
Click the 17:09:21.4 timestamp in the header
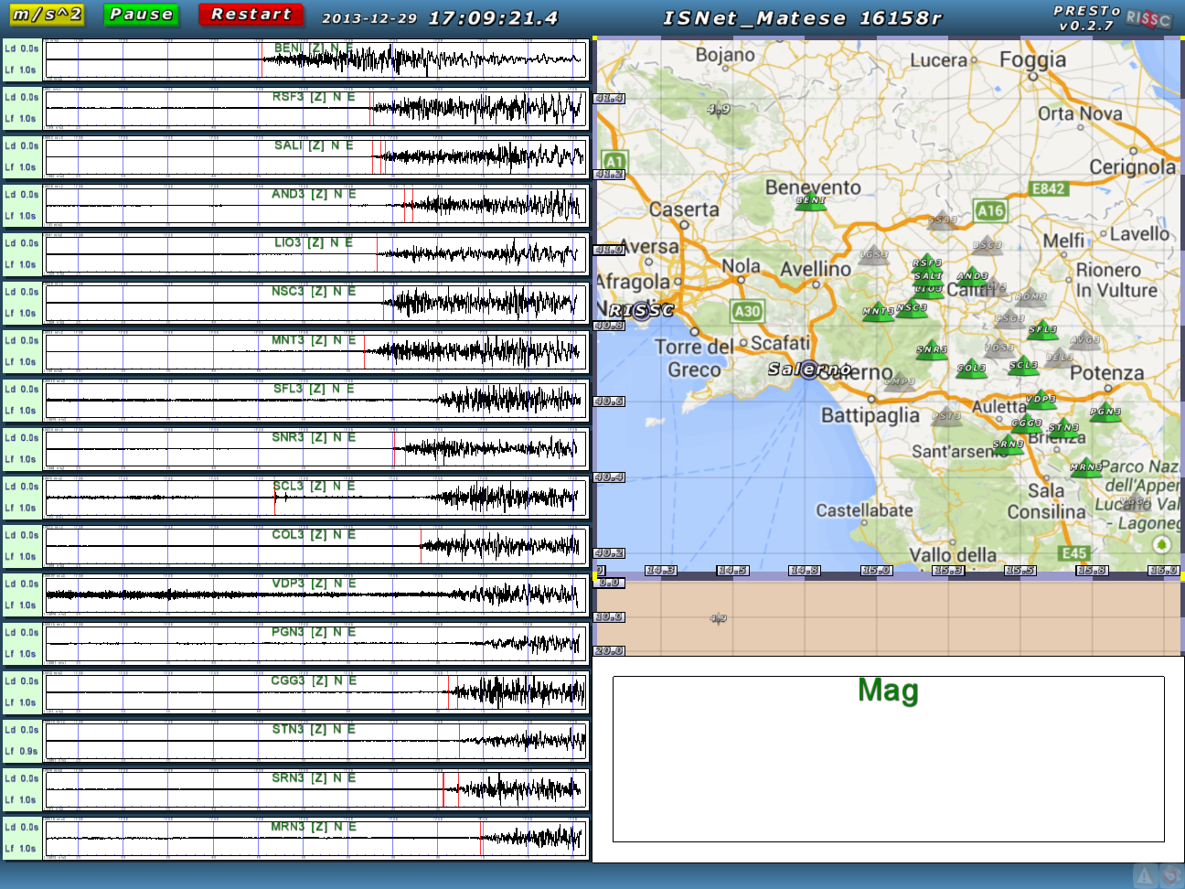click(x=493, y=18)
